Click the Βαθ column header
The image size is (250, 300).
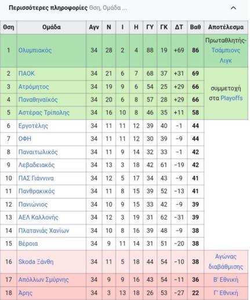point(195,27)
